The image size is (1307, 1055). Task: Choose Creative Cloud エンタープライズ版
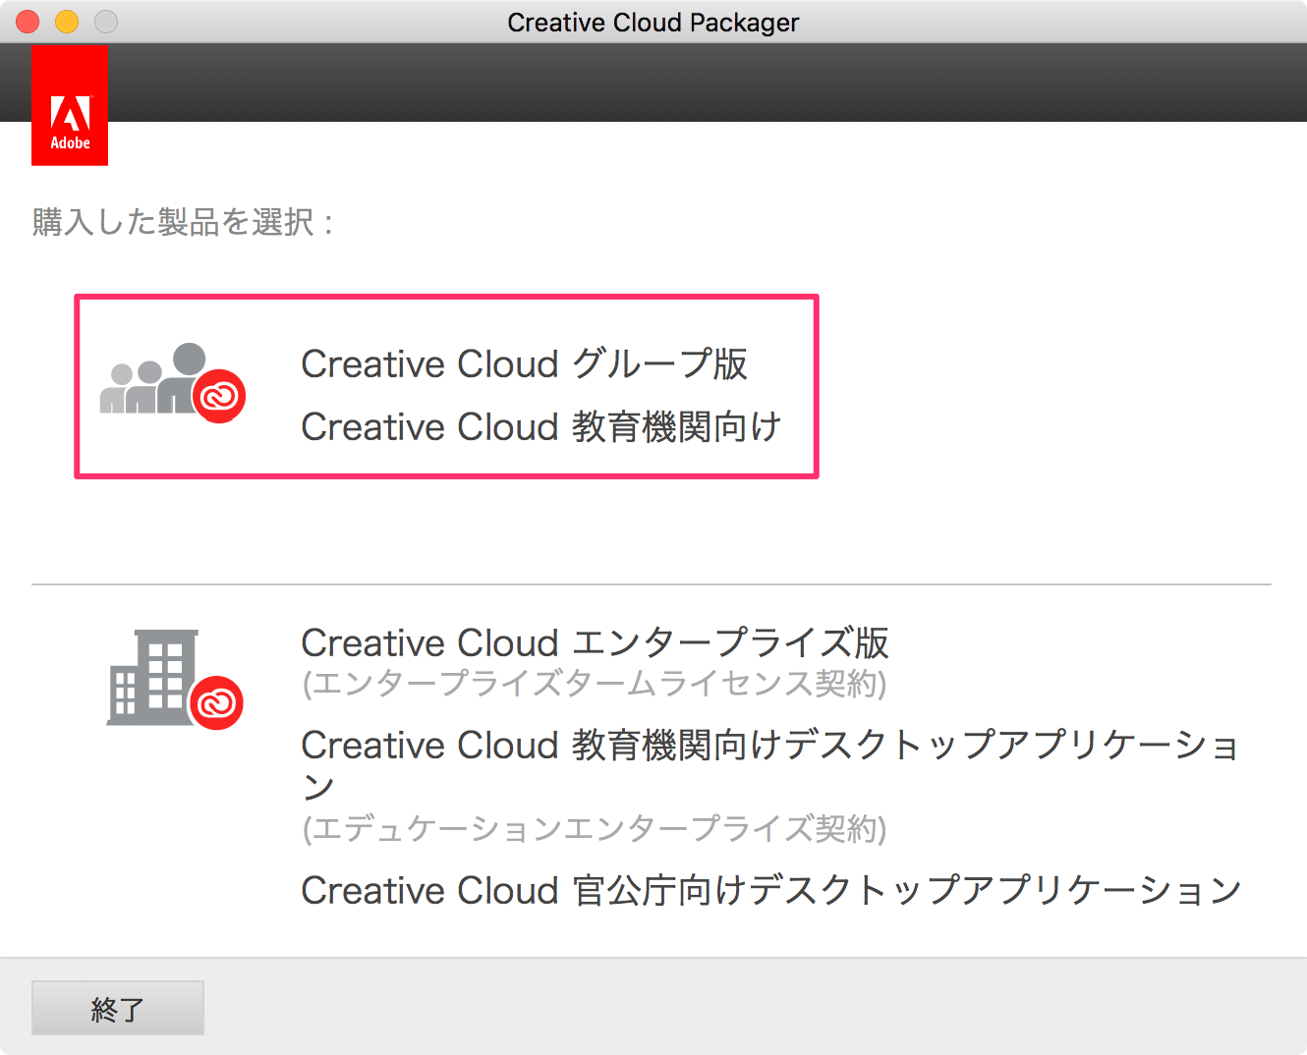click(595, 642)
